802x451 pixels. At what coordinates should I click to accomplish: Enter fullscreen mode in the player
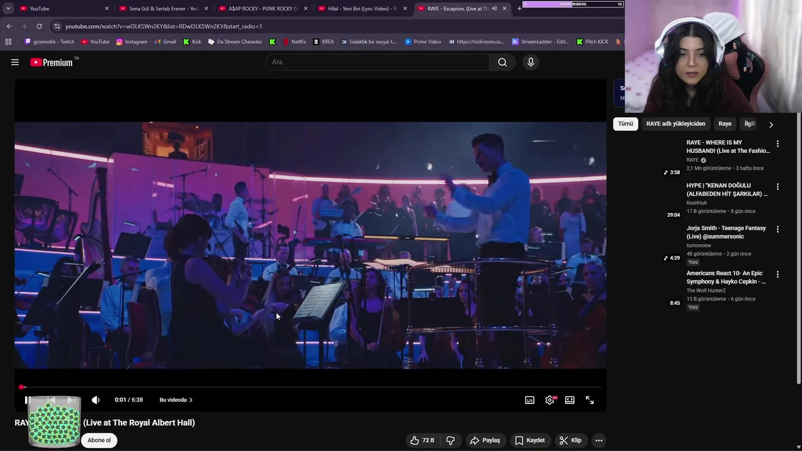click(590, 400)
